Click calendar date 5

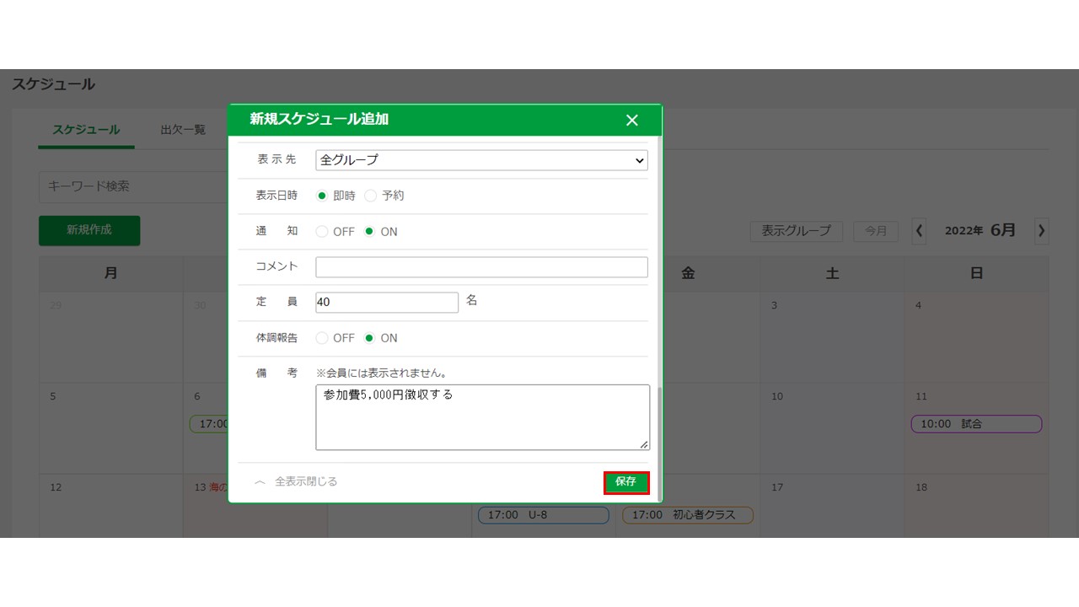coord(53,396)
